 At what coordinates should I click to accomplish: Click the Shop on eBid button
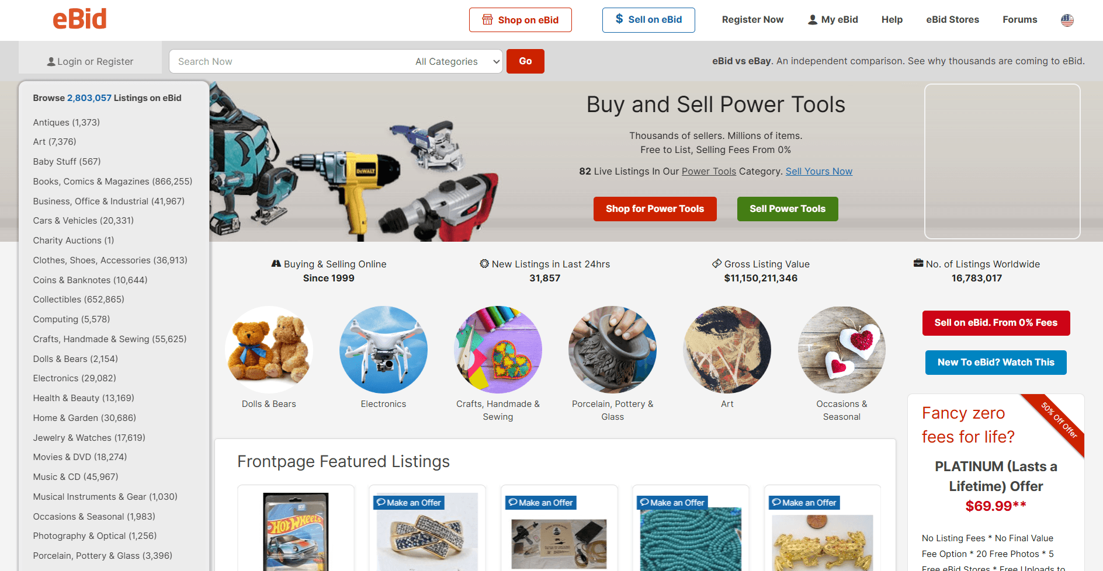tap(520, 20)
